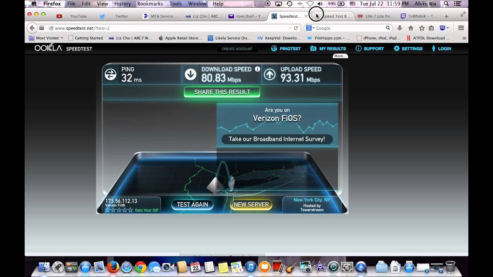Screen dimensions: 493x277
Task: Click CREATE ACCOUNT button
Action: tap(237, 49)
